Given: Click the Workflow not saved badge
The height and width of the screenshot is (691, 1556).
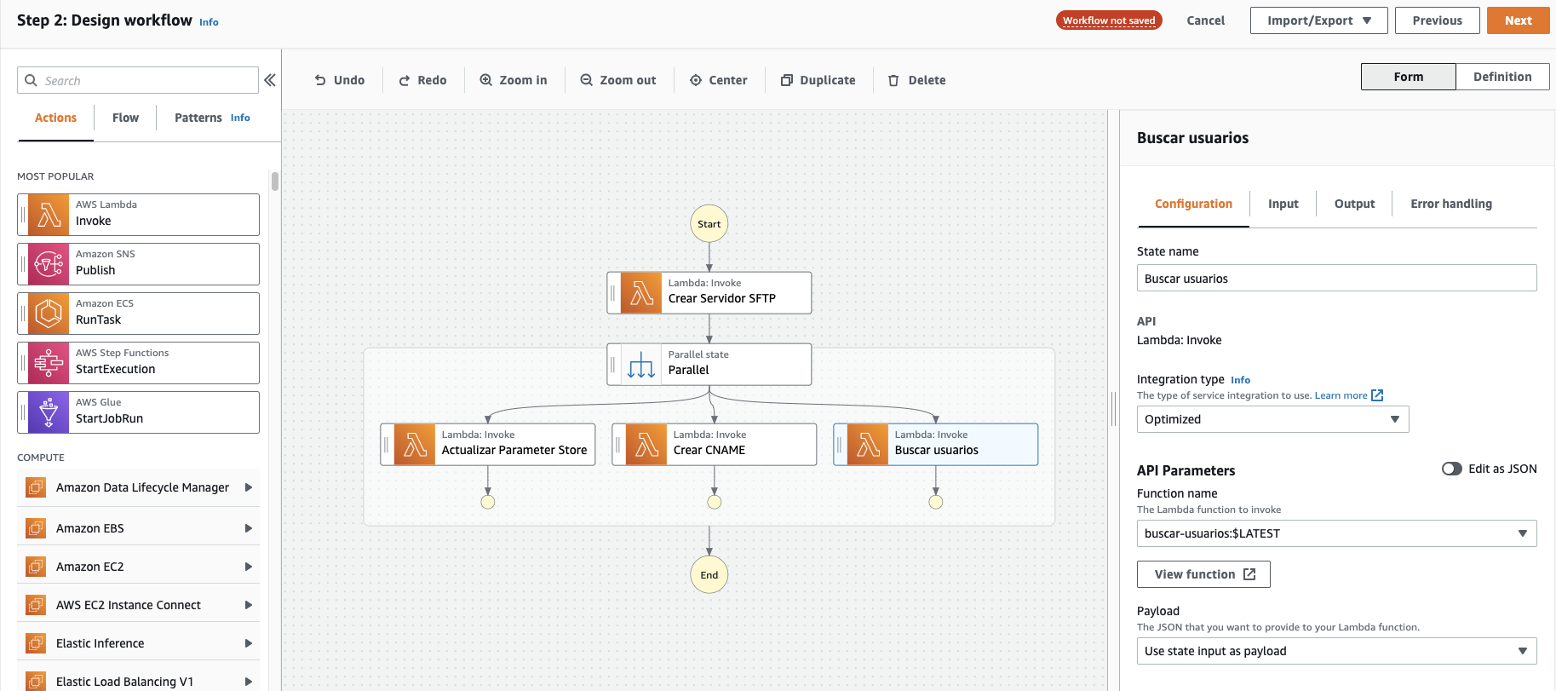Looking at the screenshot, I should (x=1109, y=20).
